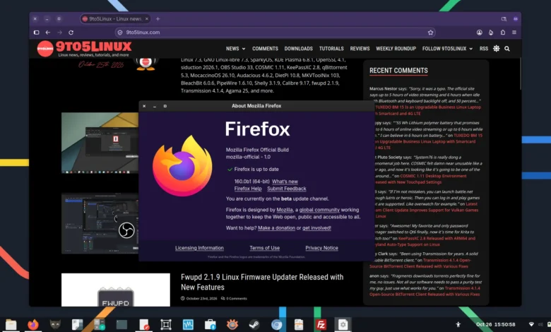This screenshot has width=551, height=332.
Task: Launch Steam from the taskbar
Action: pyautogui.click(x=254, y=325)
